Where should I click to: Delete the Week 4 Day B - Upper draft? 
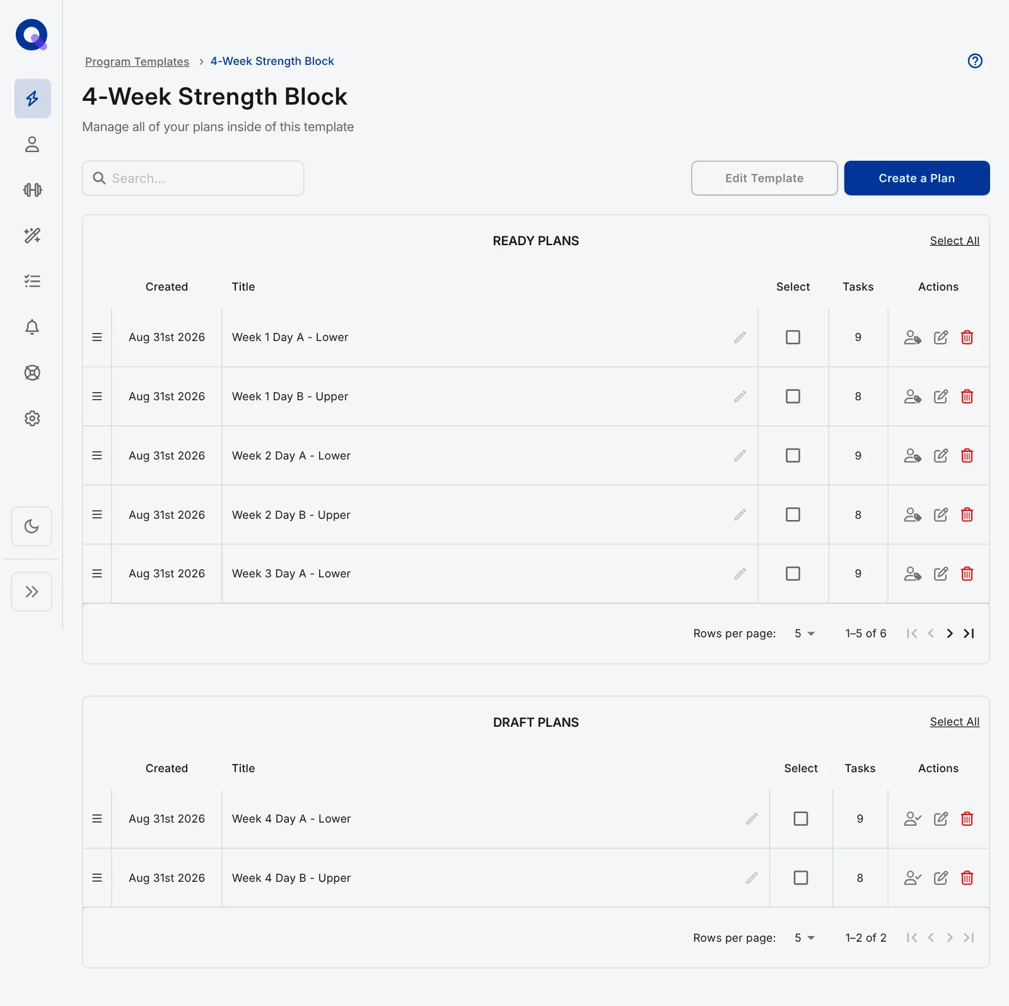(967, 878)
